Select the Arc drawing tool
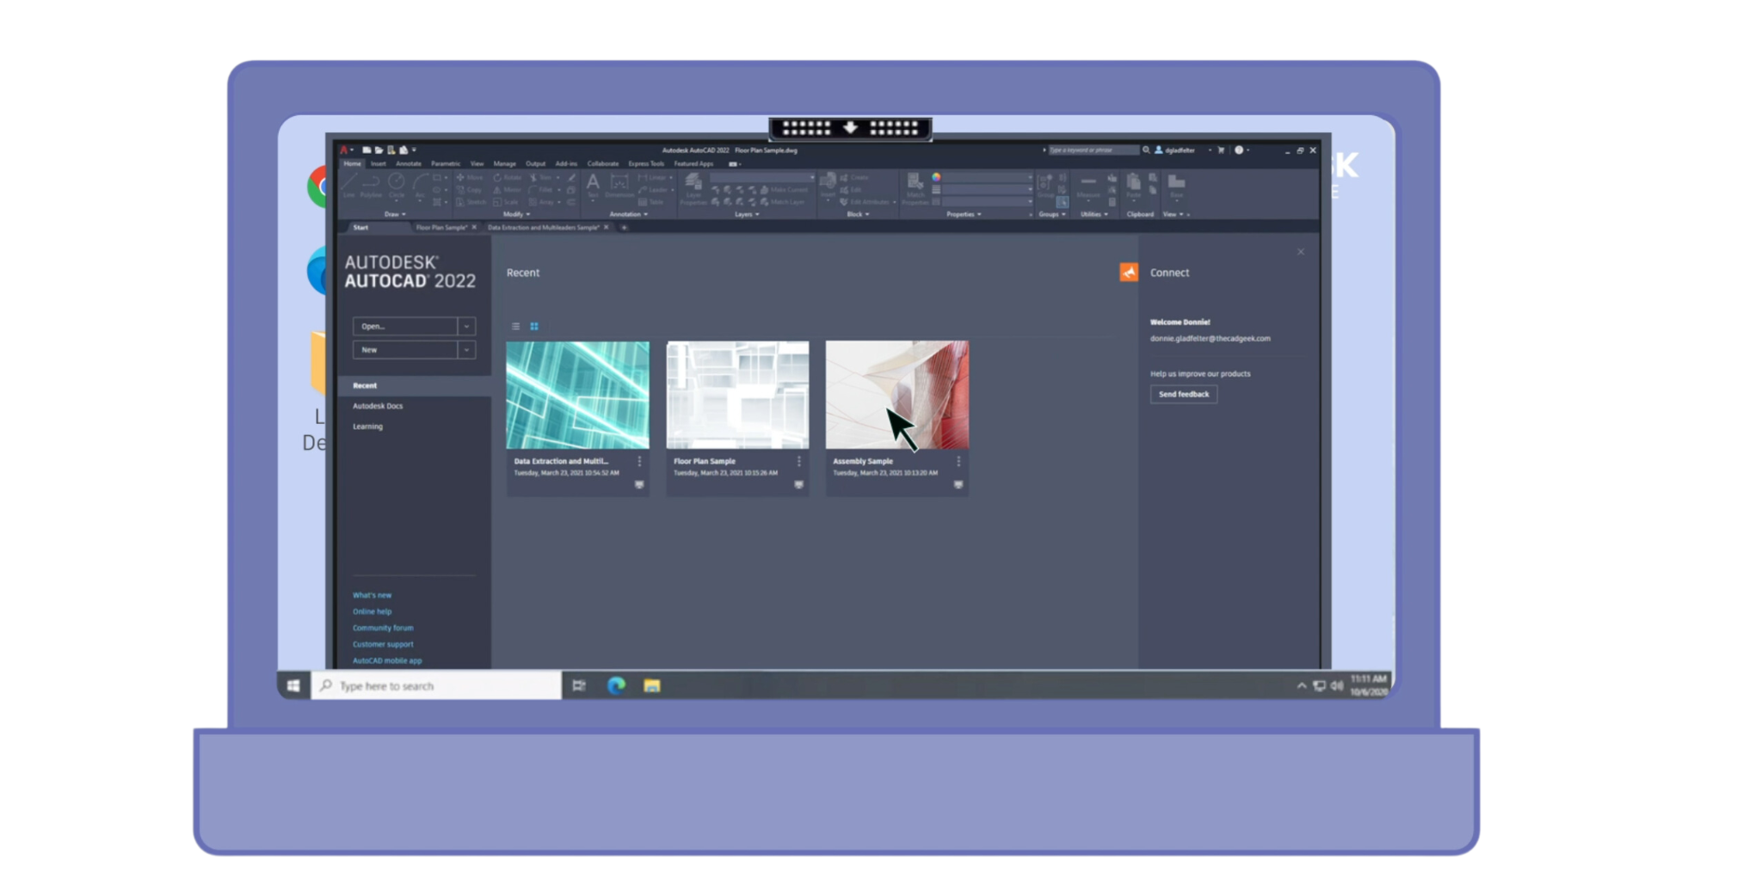The image size is (1762, 878). tap(420, 185)
